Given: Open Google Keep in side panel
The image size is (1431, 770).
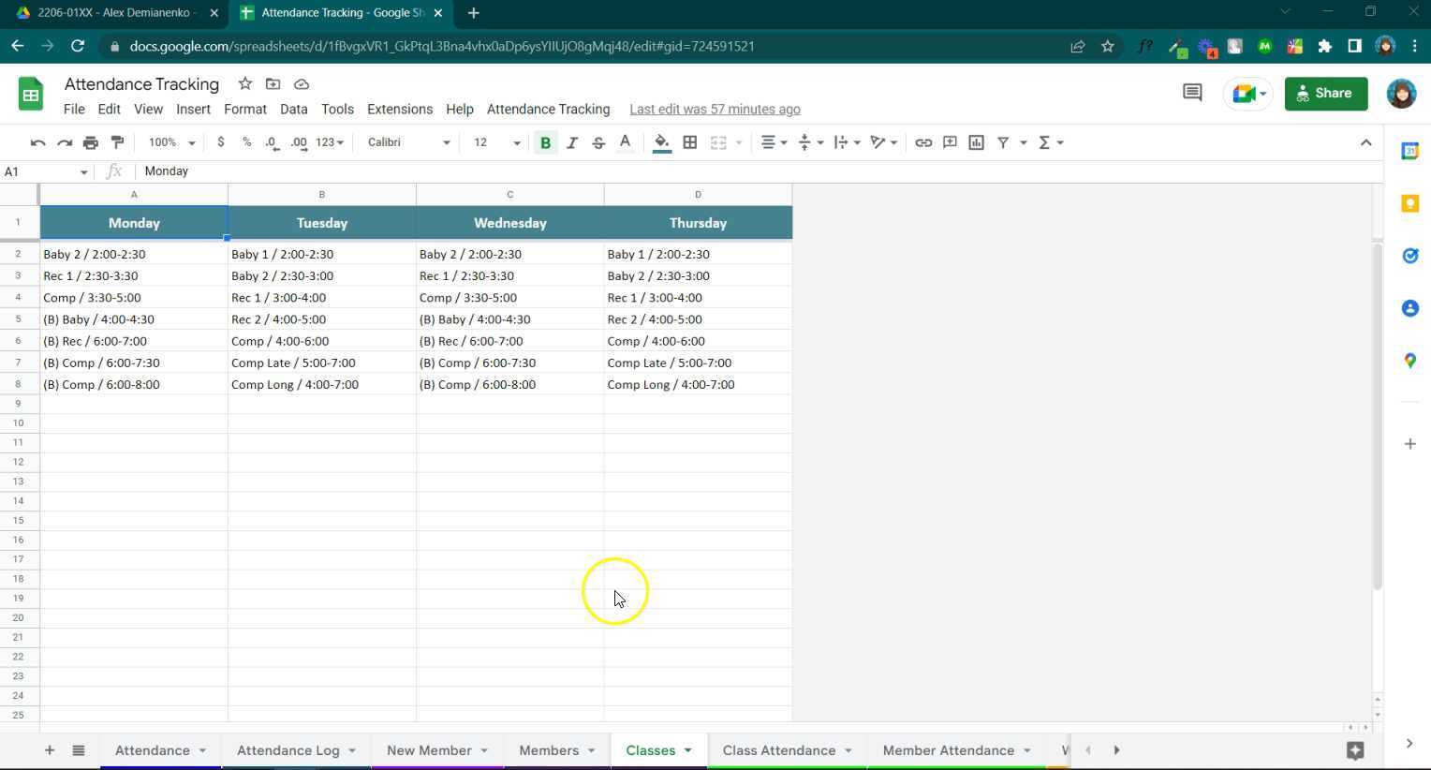Looking at the screenshot, I should coord(1409,203).
